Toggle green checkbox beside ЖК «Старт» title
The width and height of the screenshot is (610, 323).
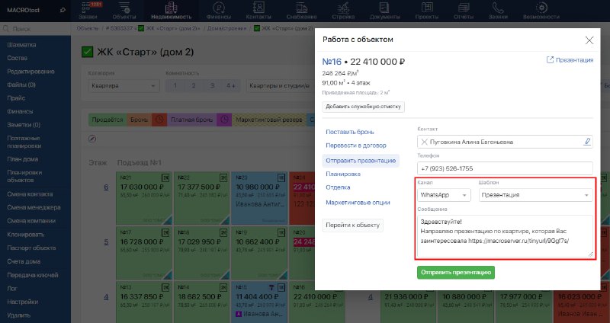point(88,52)
